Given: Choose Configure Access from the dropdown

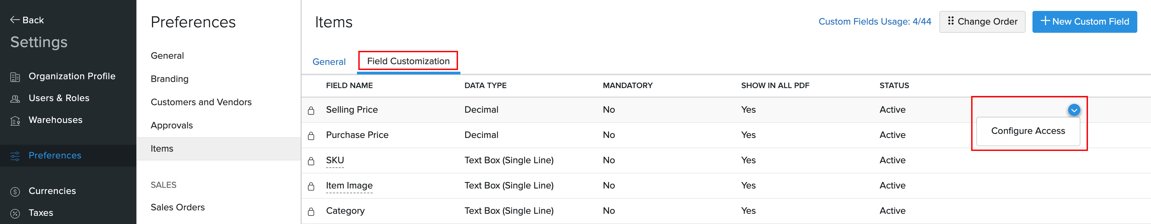Looking at the screenshot, I should coord(1028,131).
